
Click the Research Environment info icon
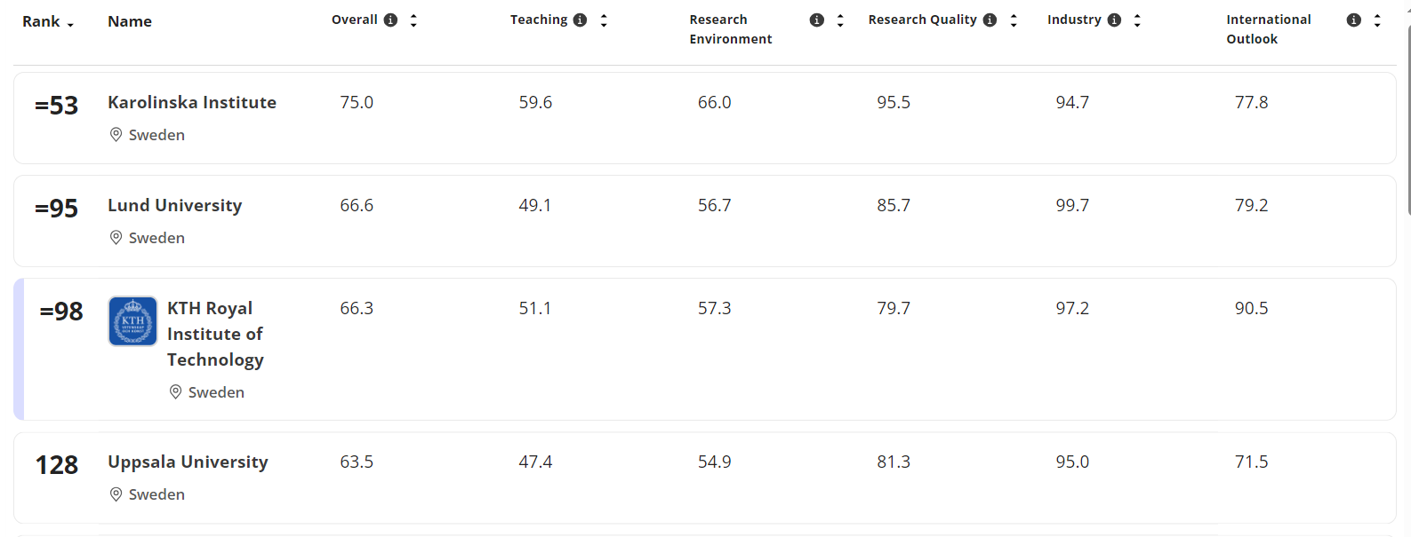(x=816, y=20)
